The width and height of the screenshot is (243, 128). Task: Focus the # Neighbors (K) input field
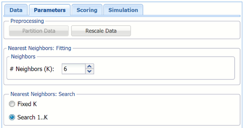(x=73, y=69)
